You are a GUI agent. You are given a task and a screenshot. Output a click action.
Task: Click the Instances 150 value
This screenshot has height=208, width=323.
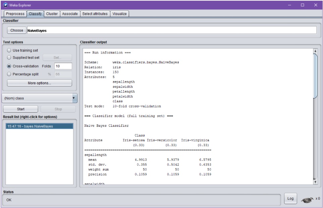[x=116, y=72]
